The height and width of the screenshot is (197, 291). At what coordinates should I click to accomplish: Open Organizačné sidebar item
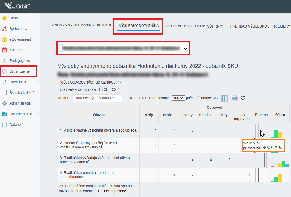click(20, 71)
